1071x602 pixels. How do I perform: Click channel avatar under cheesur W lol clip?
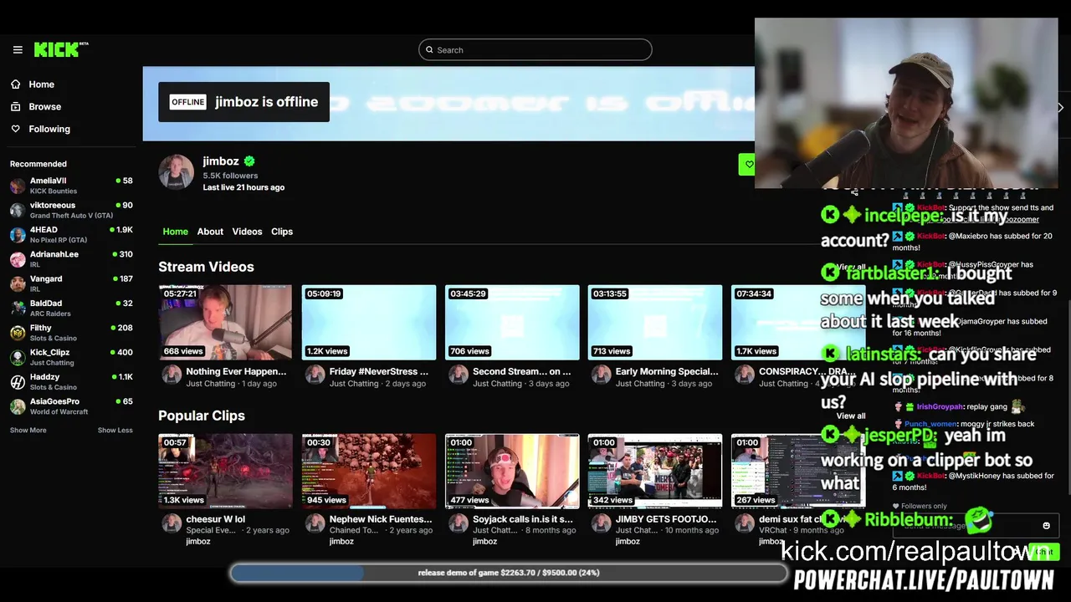coord(172,523)
